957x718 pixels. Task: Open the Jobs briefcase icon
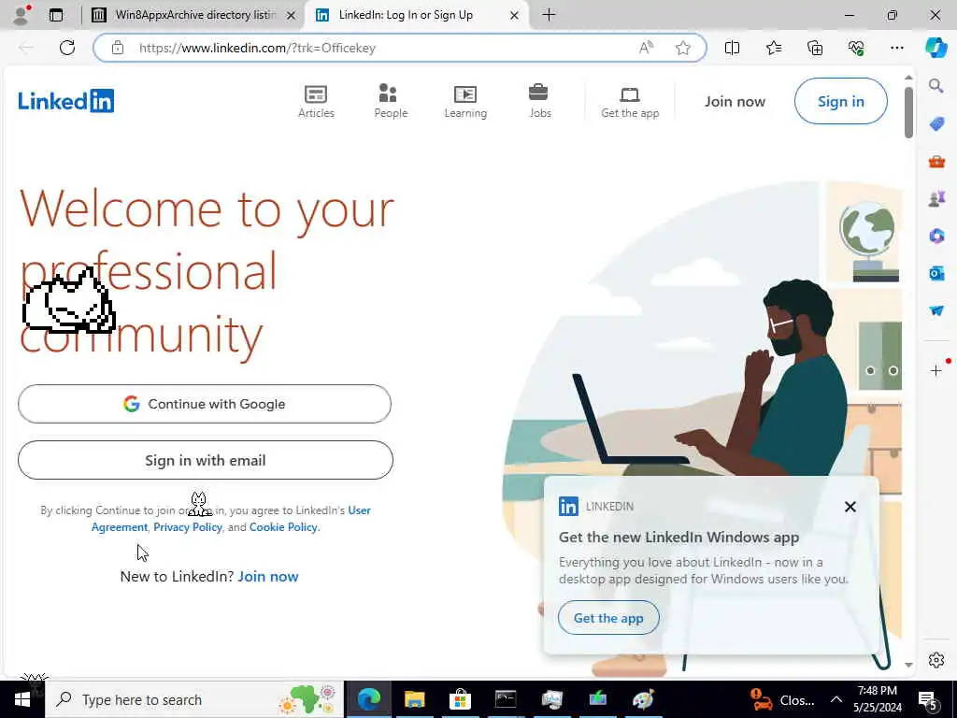(x=539, y=101)
